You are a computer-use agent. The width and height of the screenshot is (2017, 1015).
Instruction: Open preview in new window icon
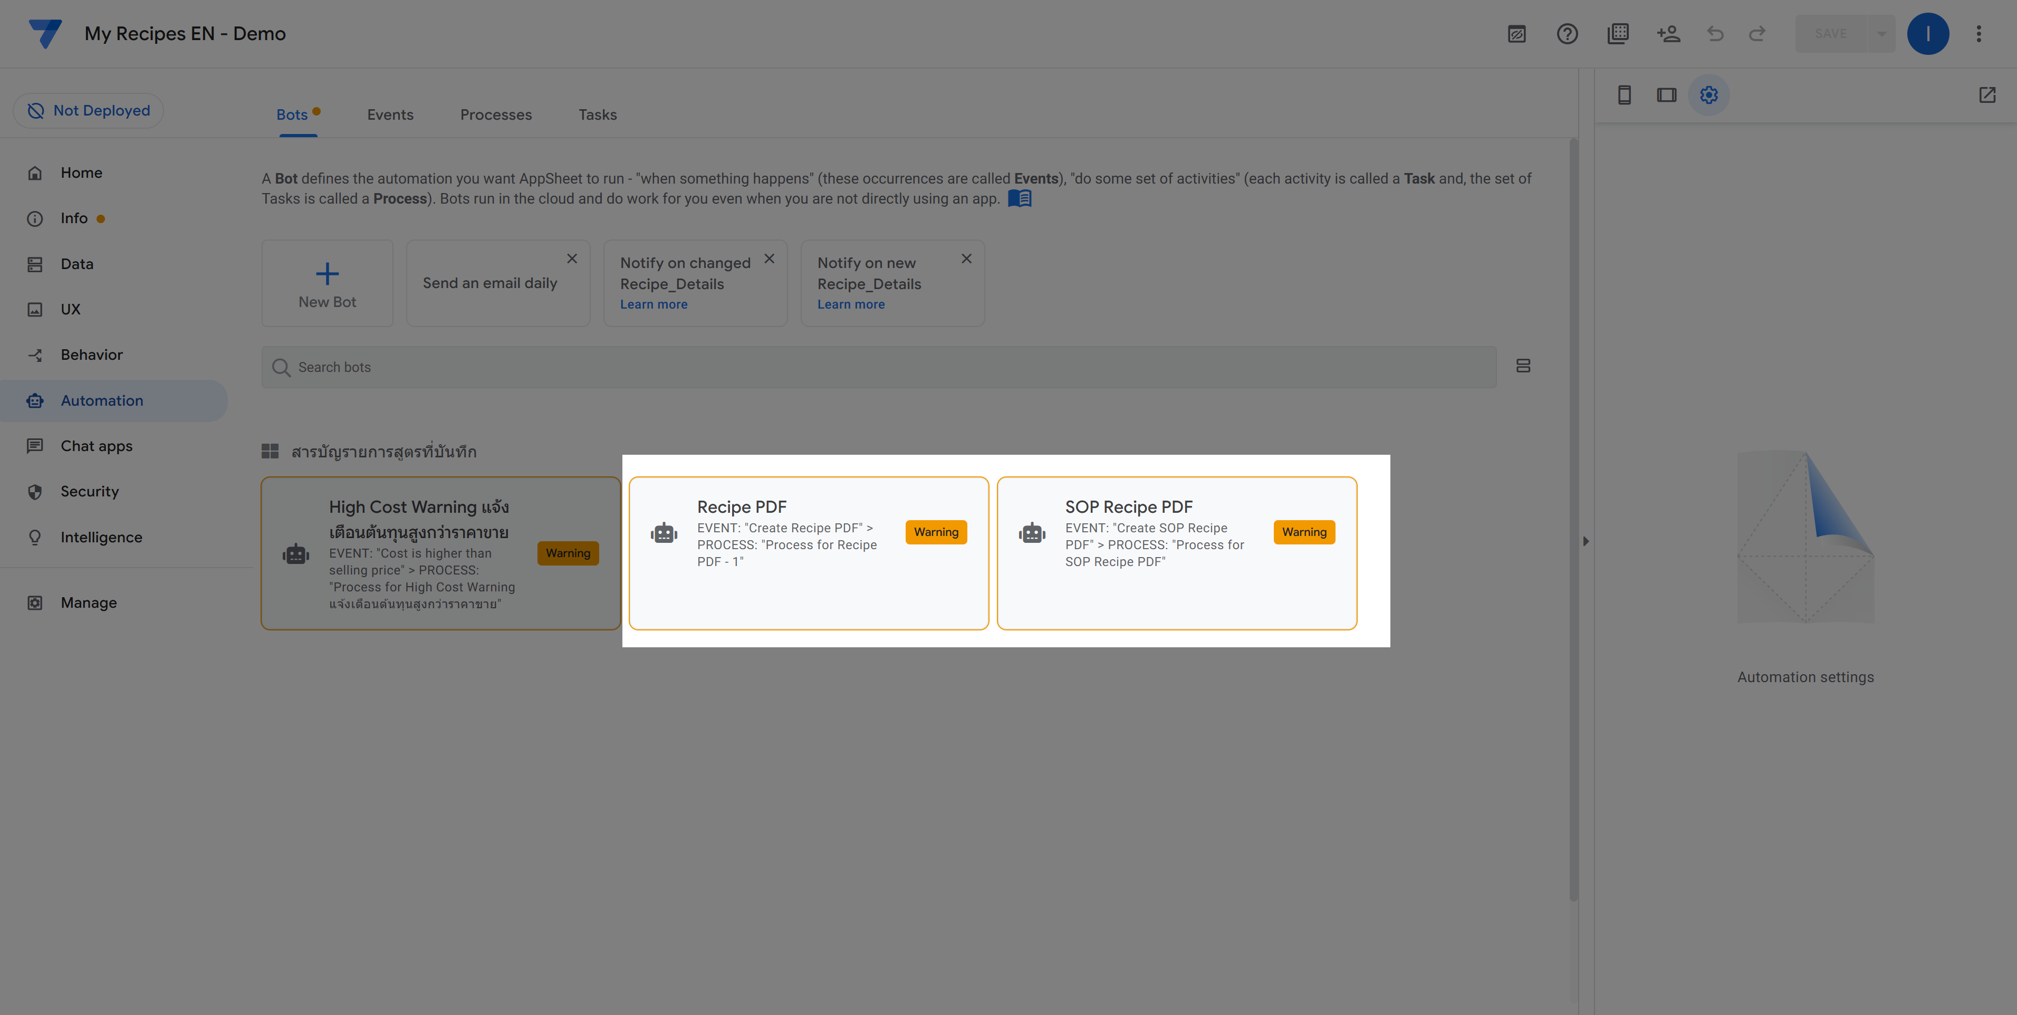coord(1987,95)
